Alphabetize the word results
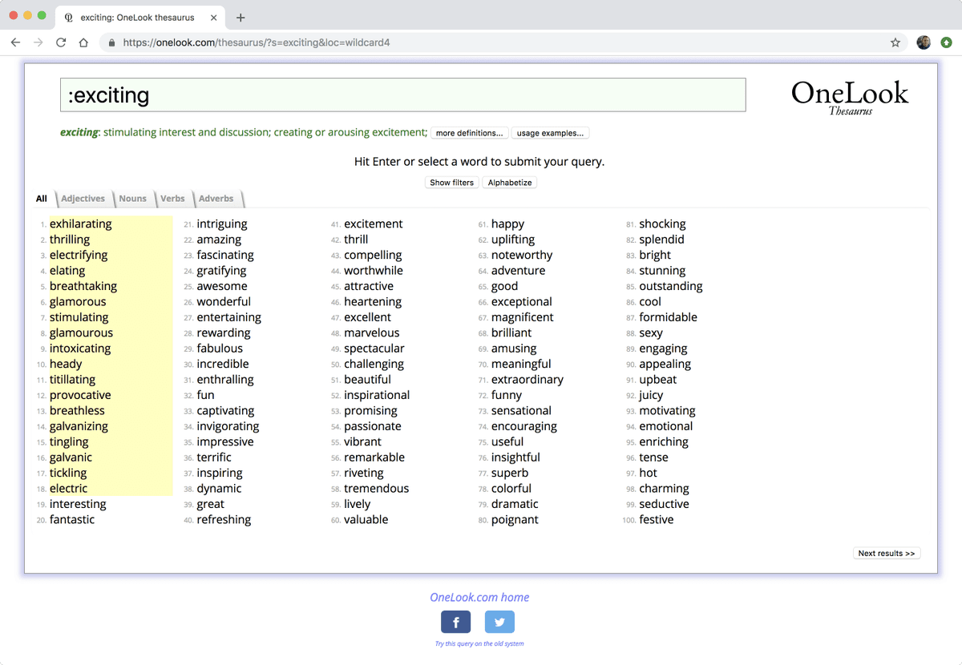Viewport: 962px width, 665px height. (x=509, y=182)
